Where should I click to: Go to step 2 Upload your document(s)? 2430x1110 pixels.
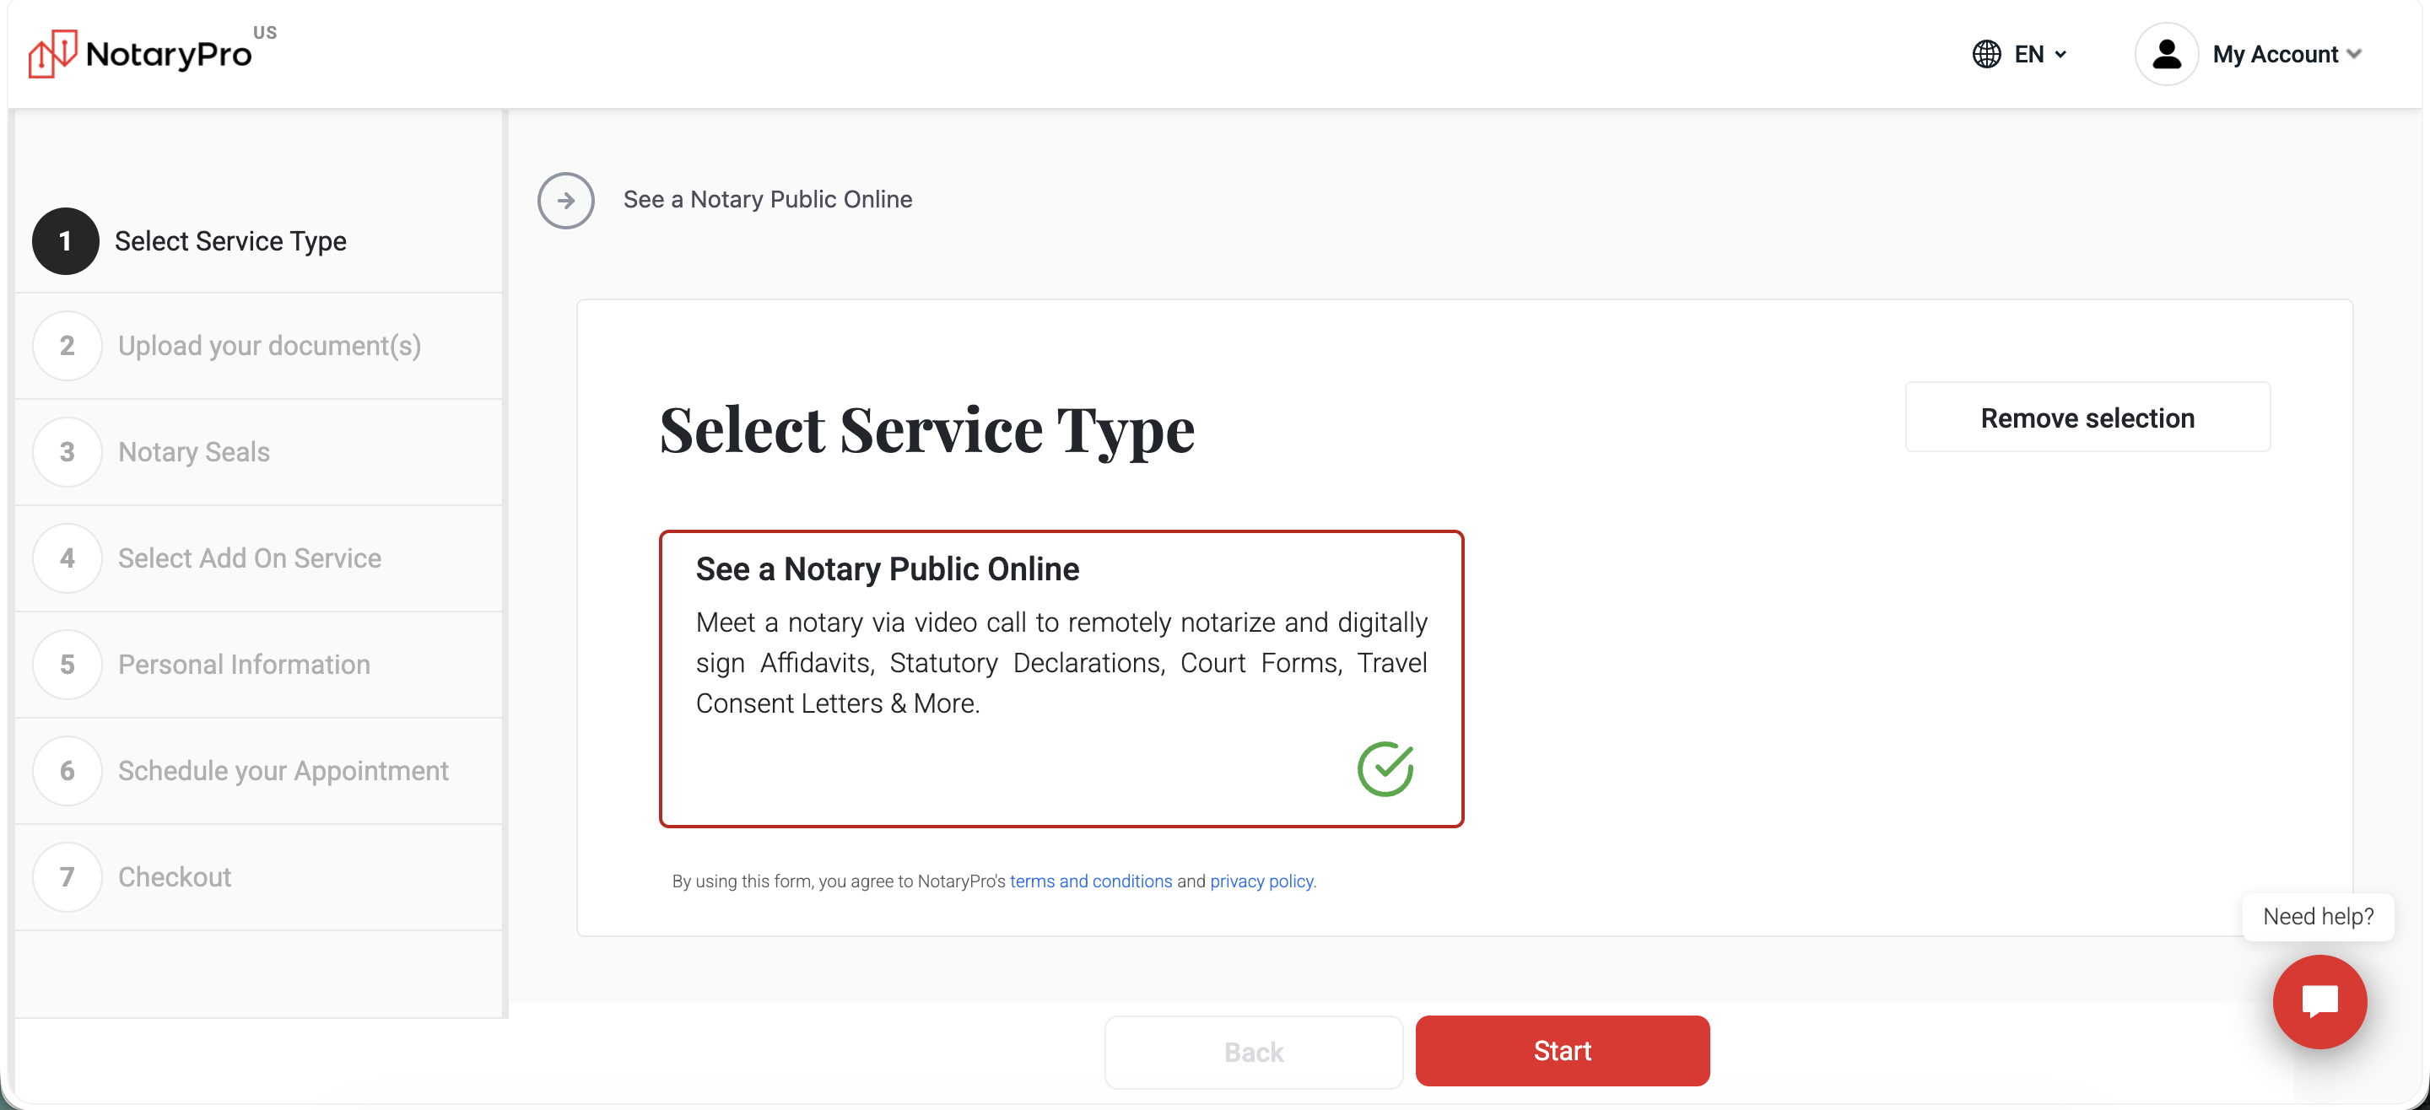pyautogui.click(x=258, y=345)
